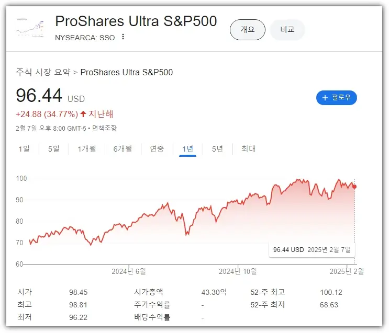Image resolution: width=389 pixels, height=333 pixels.
Task: Click the 96.44 USD chart tooltip
Action: [x=312, y=250]
